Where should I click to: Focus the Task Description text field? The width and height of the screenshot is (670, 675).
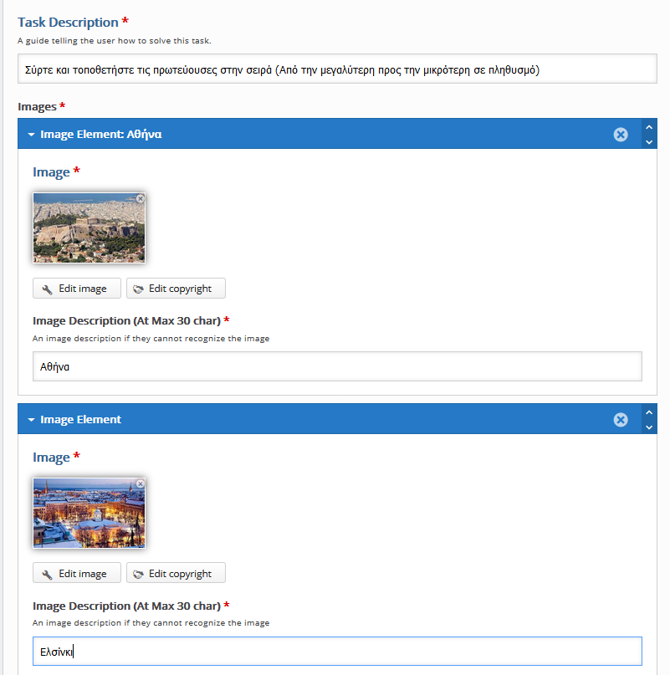tap(337, 69)
